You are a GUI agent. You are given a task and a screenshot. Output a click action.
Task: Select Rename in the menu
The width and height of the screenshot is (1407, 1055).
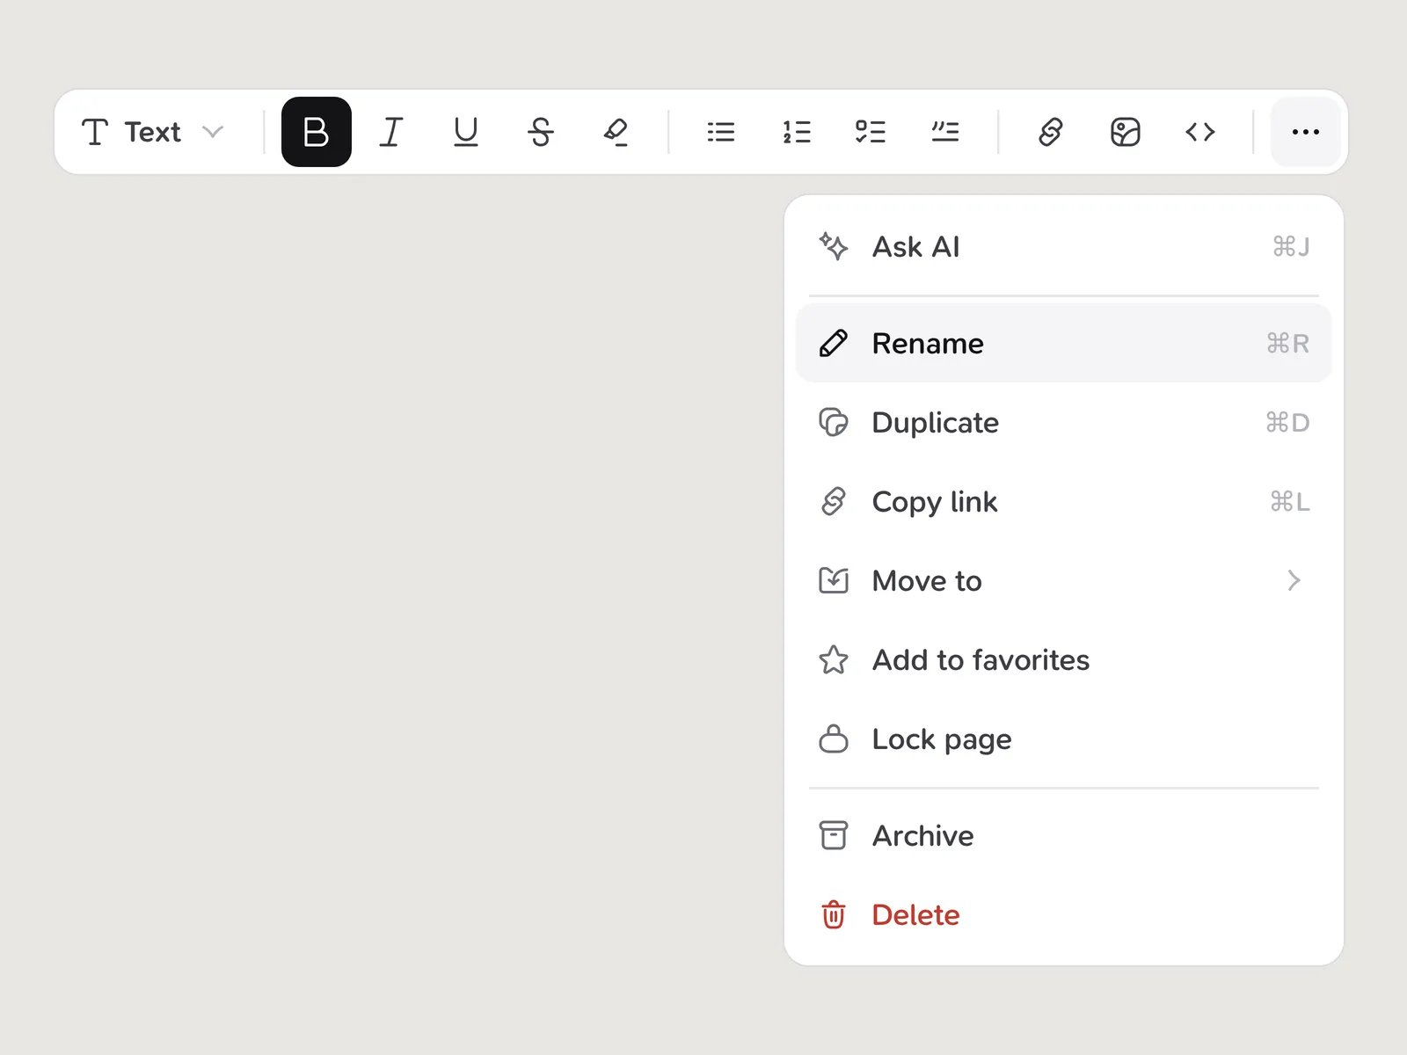[x=1064, y=343]
